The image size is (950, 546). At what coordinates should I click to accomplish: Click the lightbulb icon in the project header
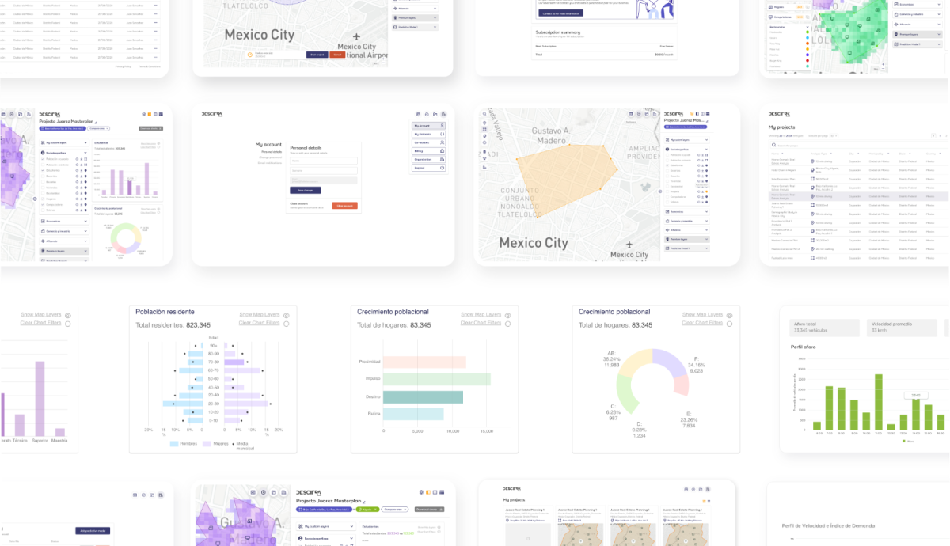[142, 114]
